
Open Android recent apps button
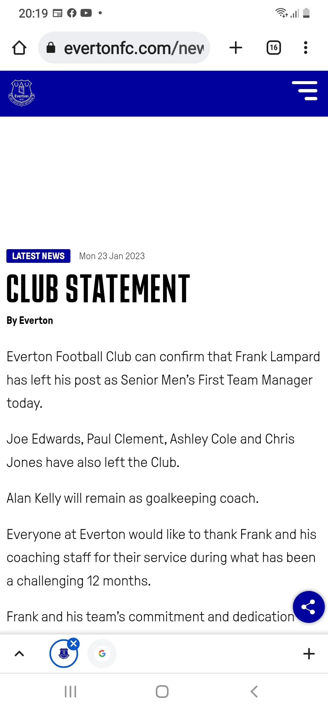click(70, 692)
